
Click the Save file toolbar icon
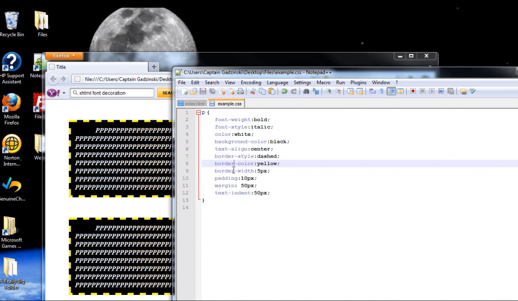202,91
